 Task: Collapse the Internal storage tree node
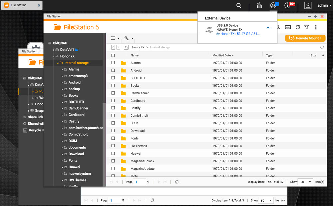58,63
